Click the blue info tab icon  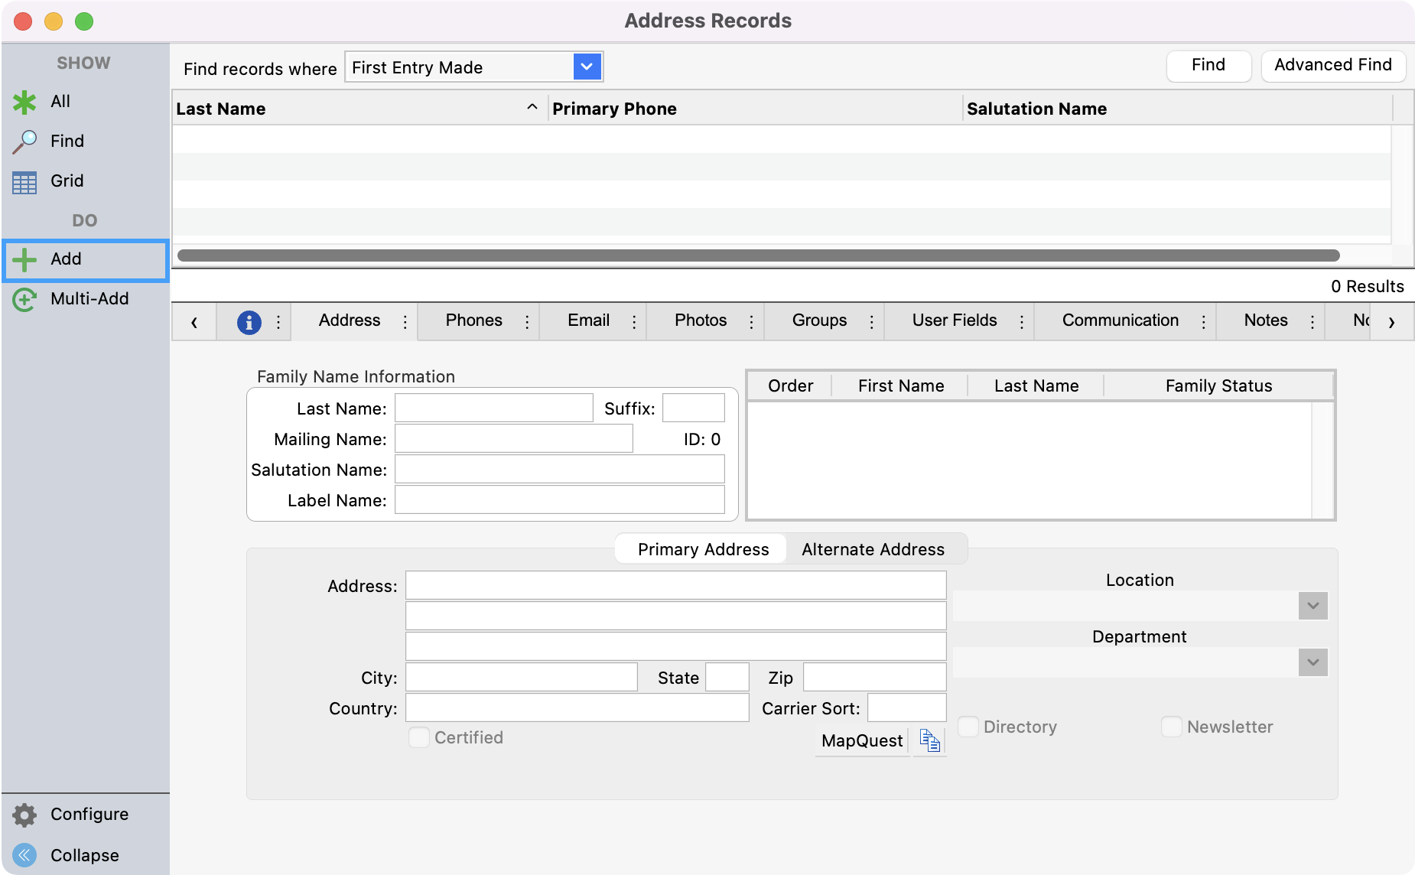point(249,322)
